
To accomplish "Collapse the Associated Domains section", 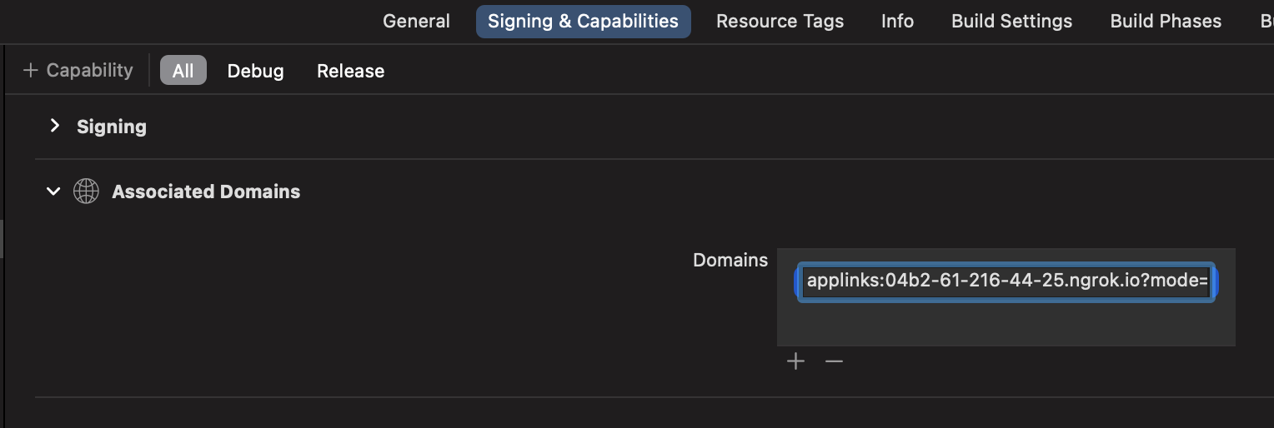I will 53,192.
